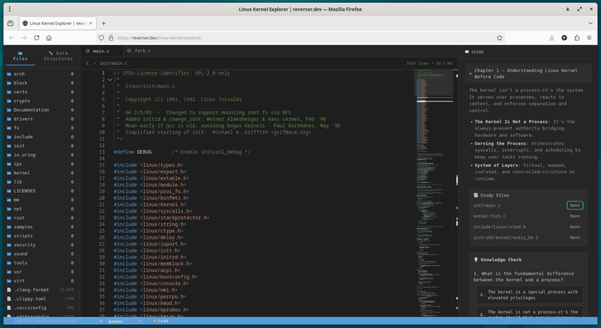
Task: Click the github.com/torvalds/linux repository field
Action: point(57,320)
